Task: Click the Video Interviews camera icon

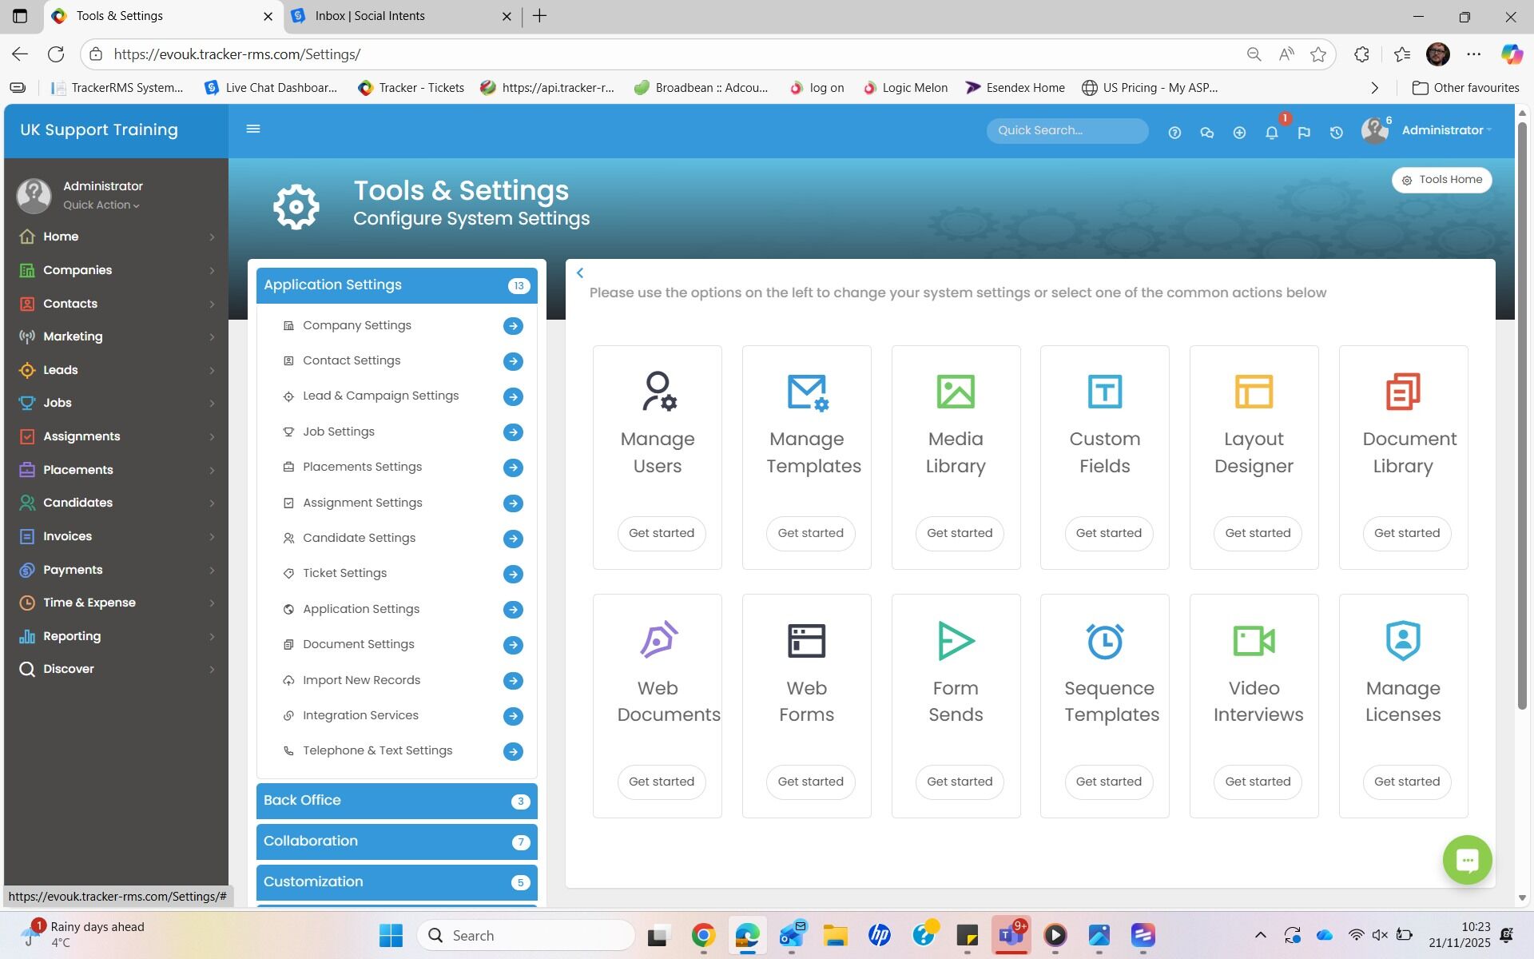Action: point(1254,641)
